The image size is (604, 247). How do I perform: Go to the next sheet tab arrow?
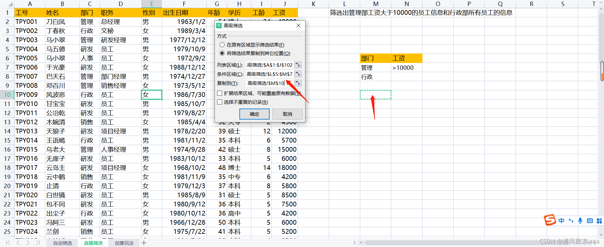tap(28, 243)
